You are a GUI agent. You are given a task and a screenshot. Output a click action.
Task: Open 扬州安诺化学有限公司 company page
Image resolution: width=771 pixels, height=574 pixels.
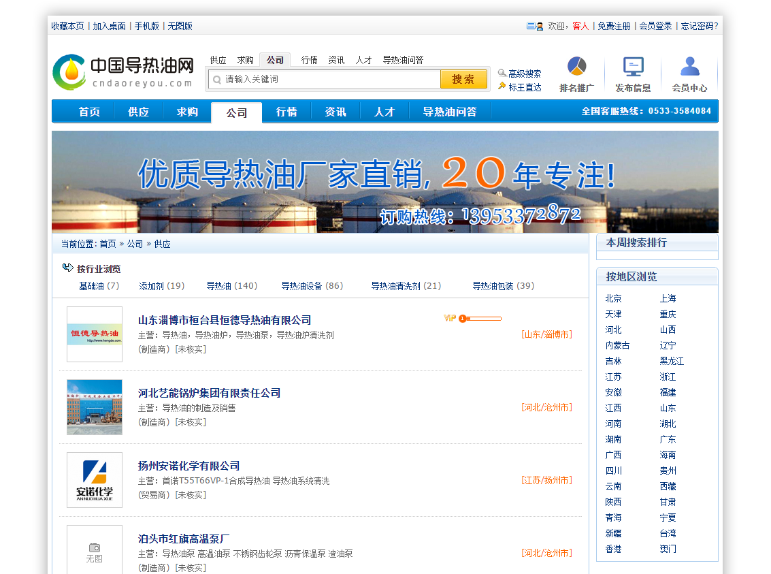pos(188,466)
